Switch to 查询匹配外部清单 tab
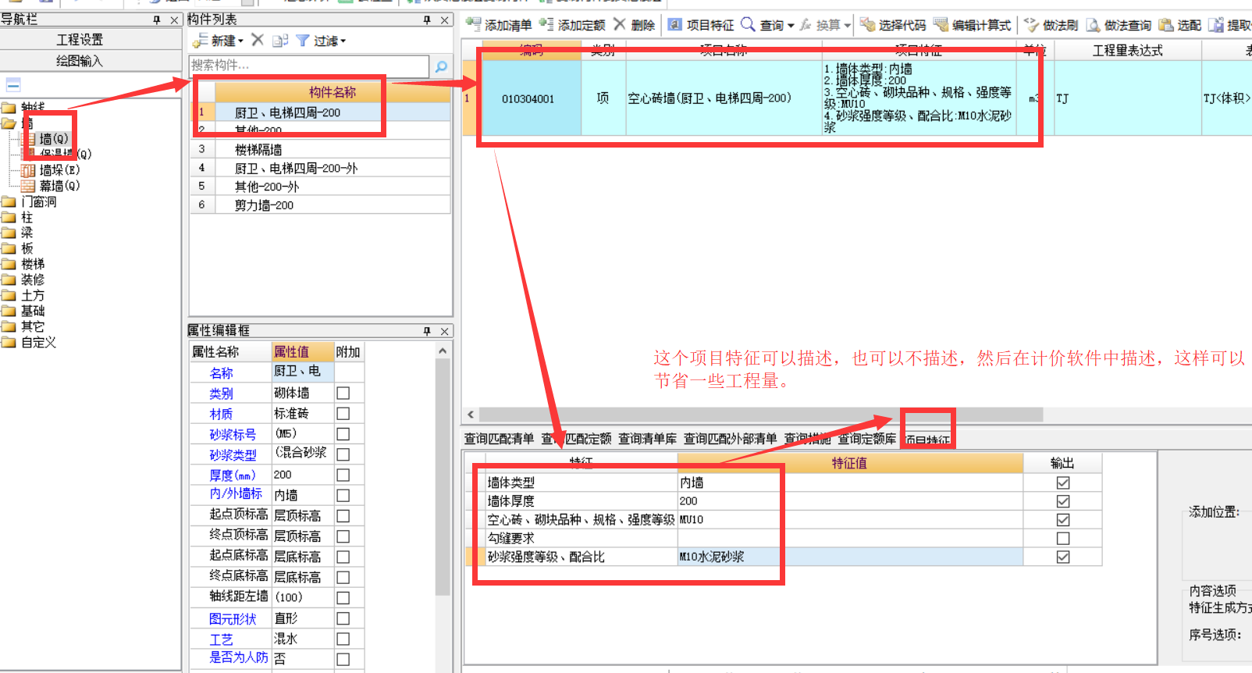Image resolution: width=1252 pixels, height=673 pixels. 730,439
